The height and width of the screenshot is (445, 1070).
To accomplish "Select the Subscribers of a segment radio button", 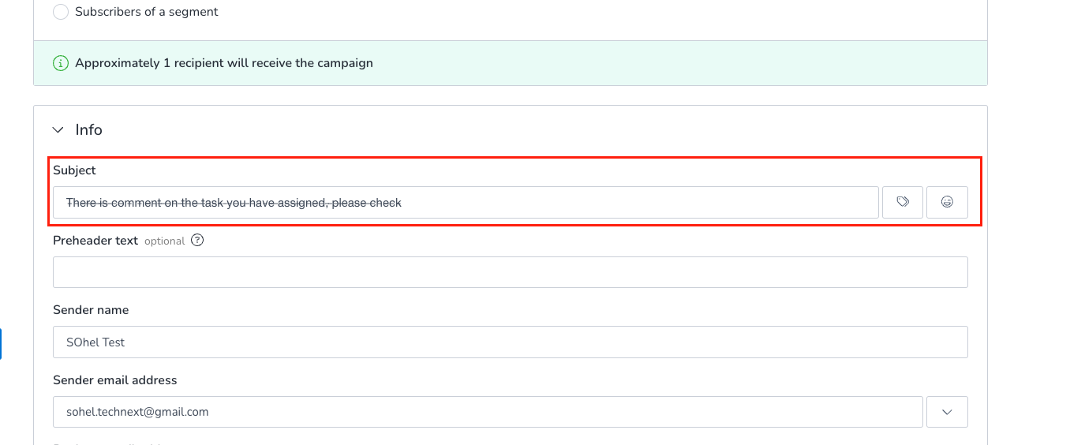I will tap(61, 12).
